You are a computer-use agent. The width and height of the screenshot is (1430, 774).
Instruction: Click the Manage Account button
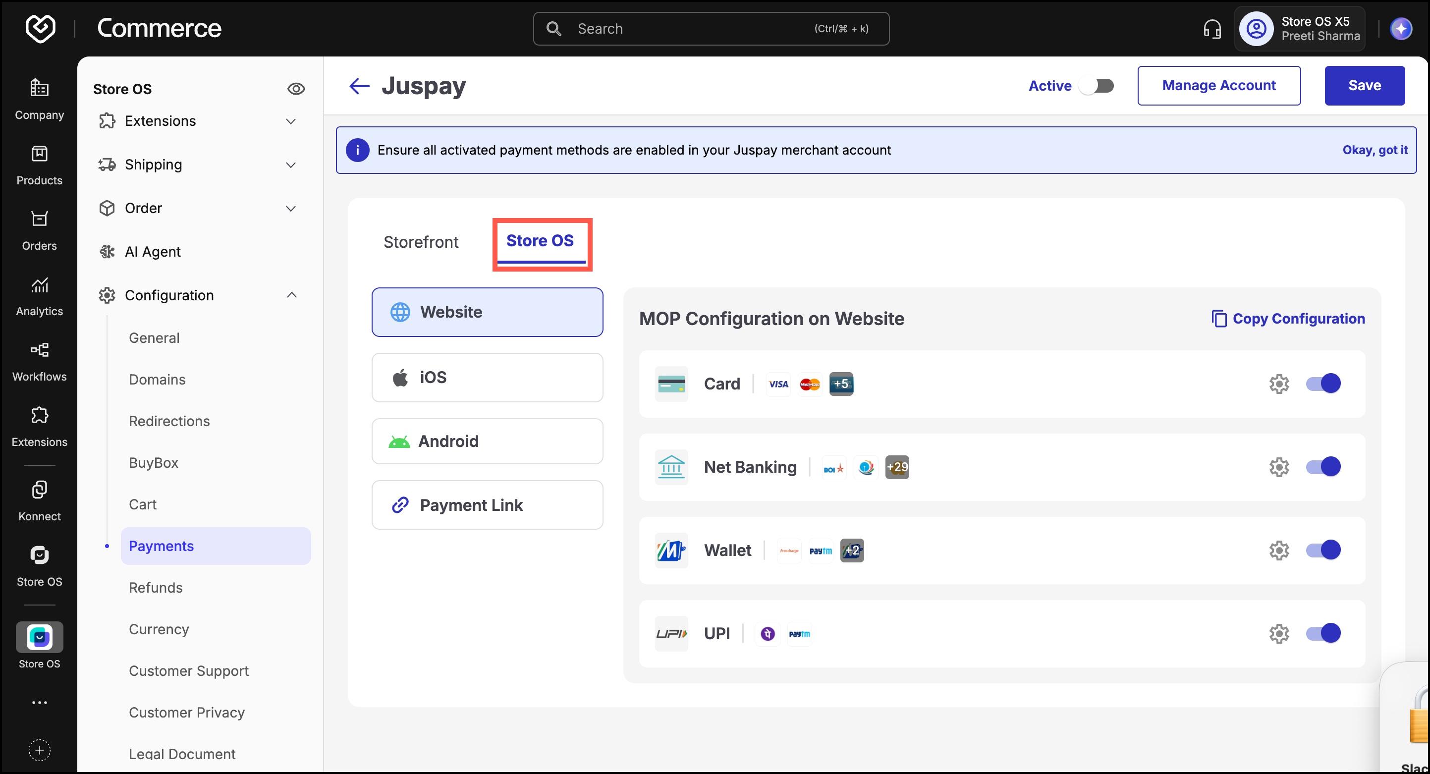pyautogui.click(x=1219, y=86)
